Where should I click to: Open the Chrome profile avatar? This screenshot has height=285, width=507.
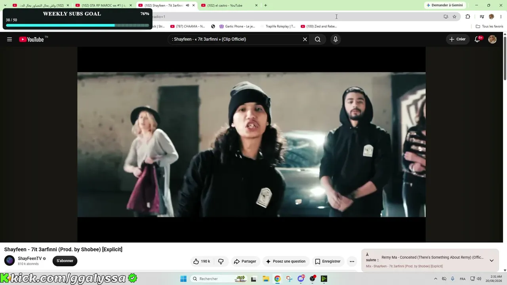[492, 17]
